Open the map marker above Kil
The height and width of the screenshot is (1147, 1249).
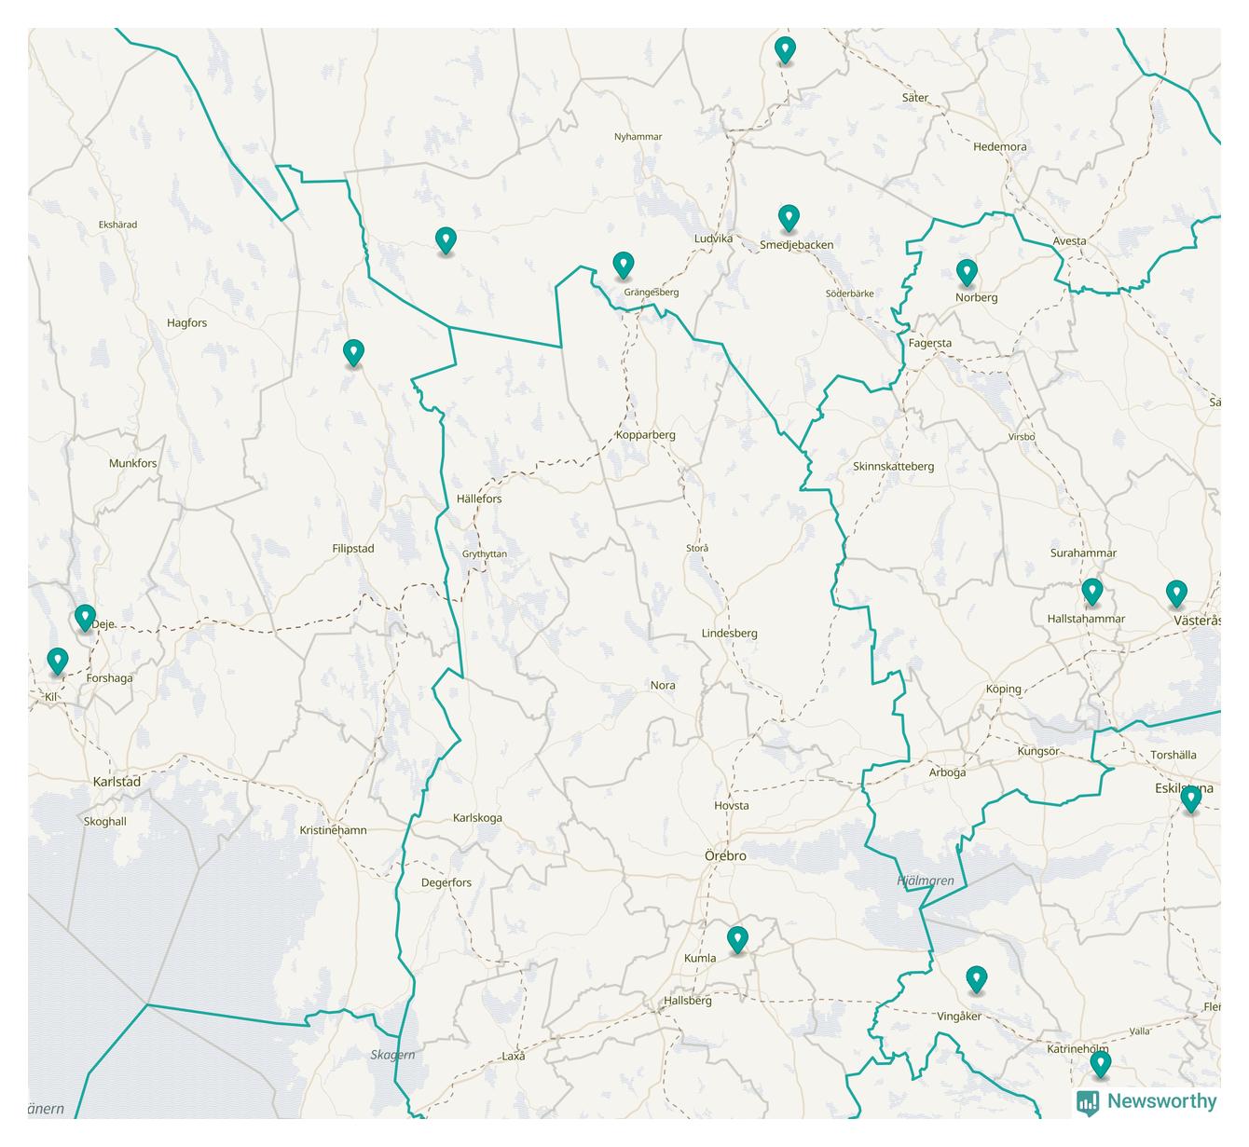pos(58,661)
